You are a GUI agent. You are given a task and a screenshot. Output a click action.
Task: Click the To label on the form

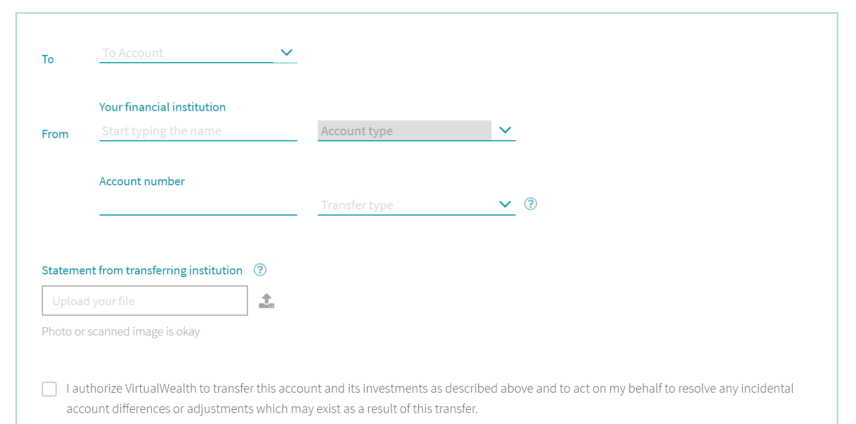tap(47, 59)
